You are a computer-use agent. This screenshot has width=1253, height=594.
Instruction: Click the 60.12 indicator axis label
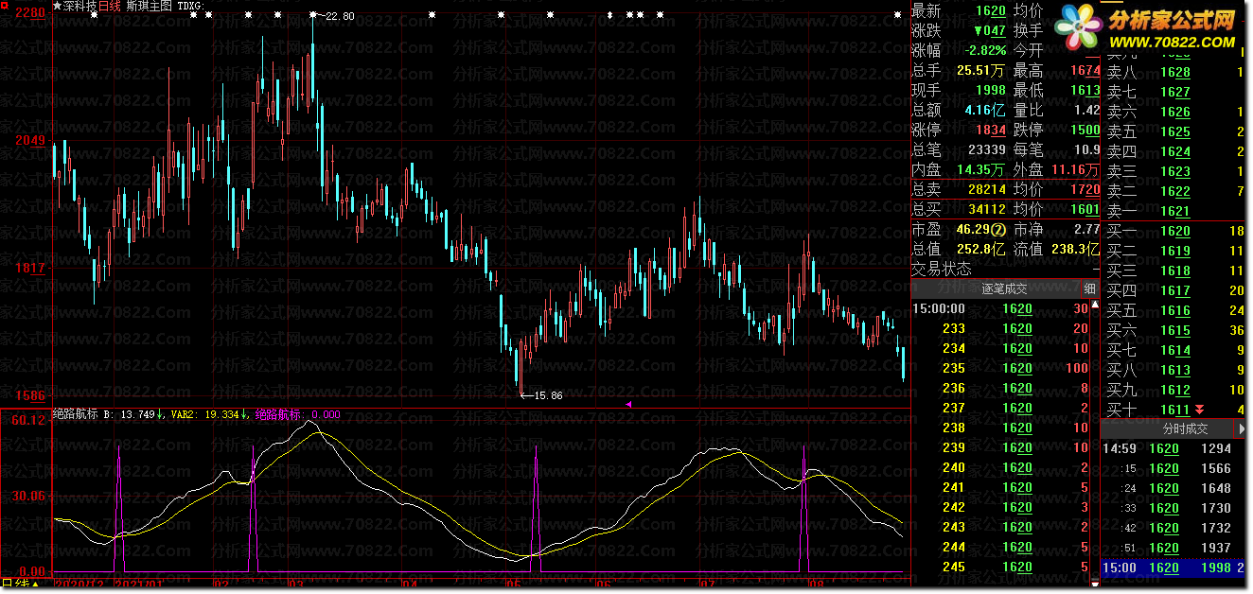click(29, 420)
